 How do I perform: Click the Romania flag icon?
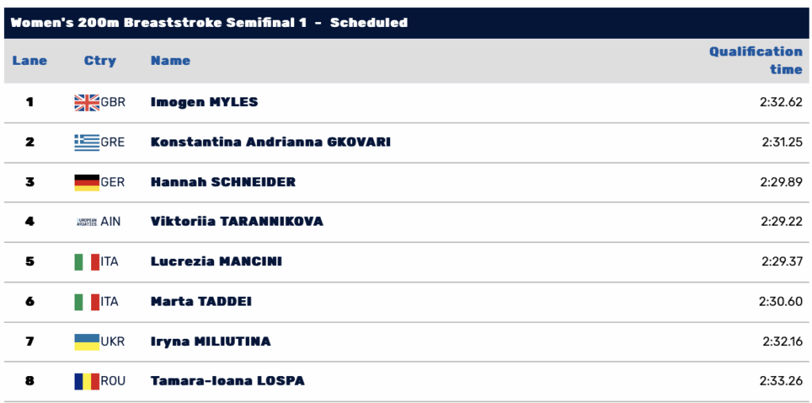point(86,381)
